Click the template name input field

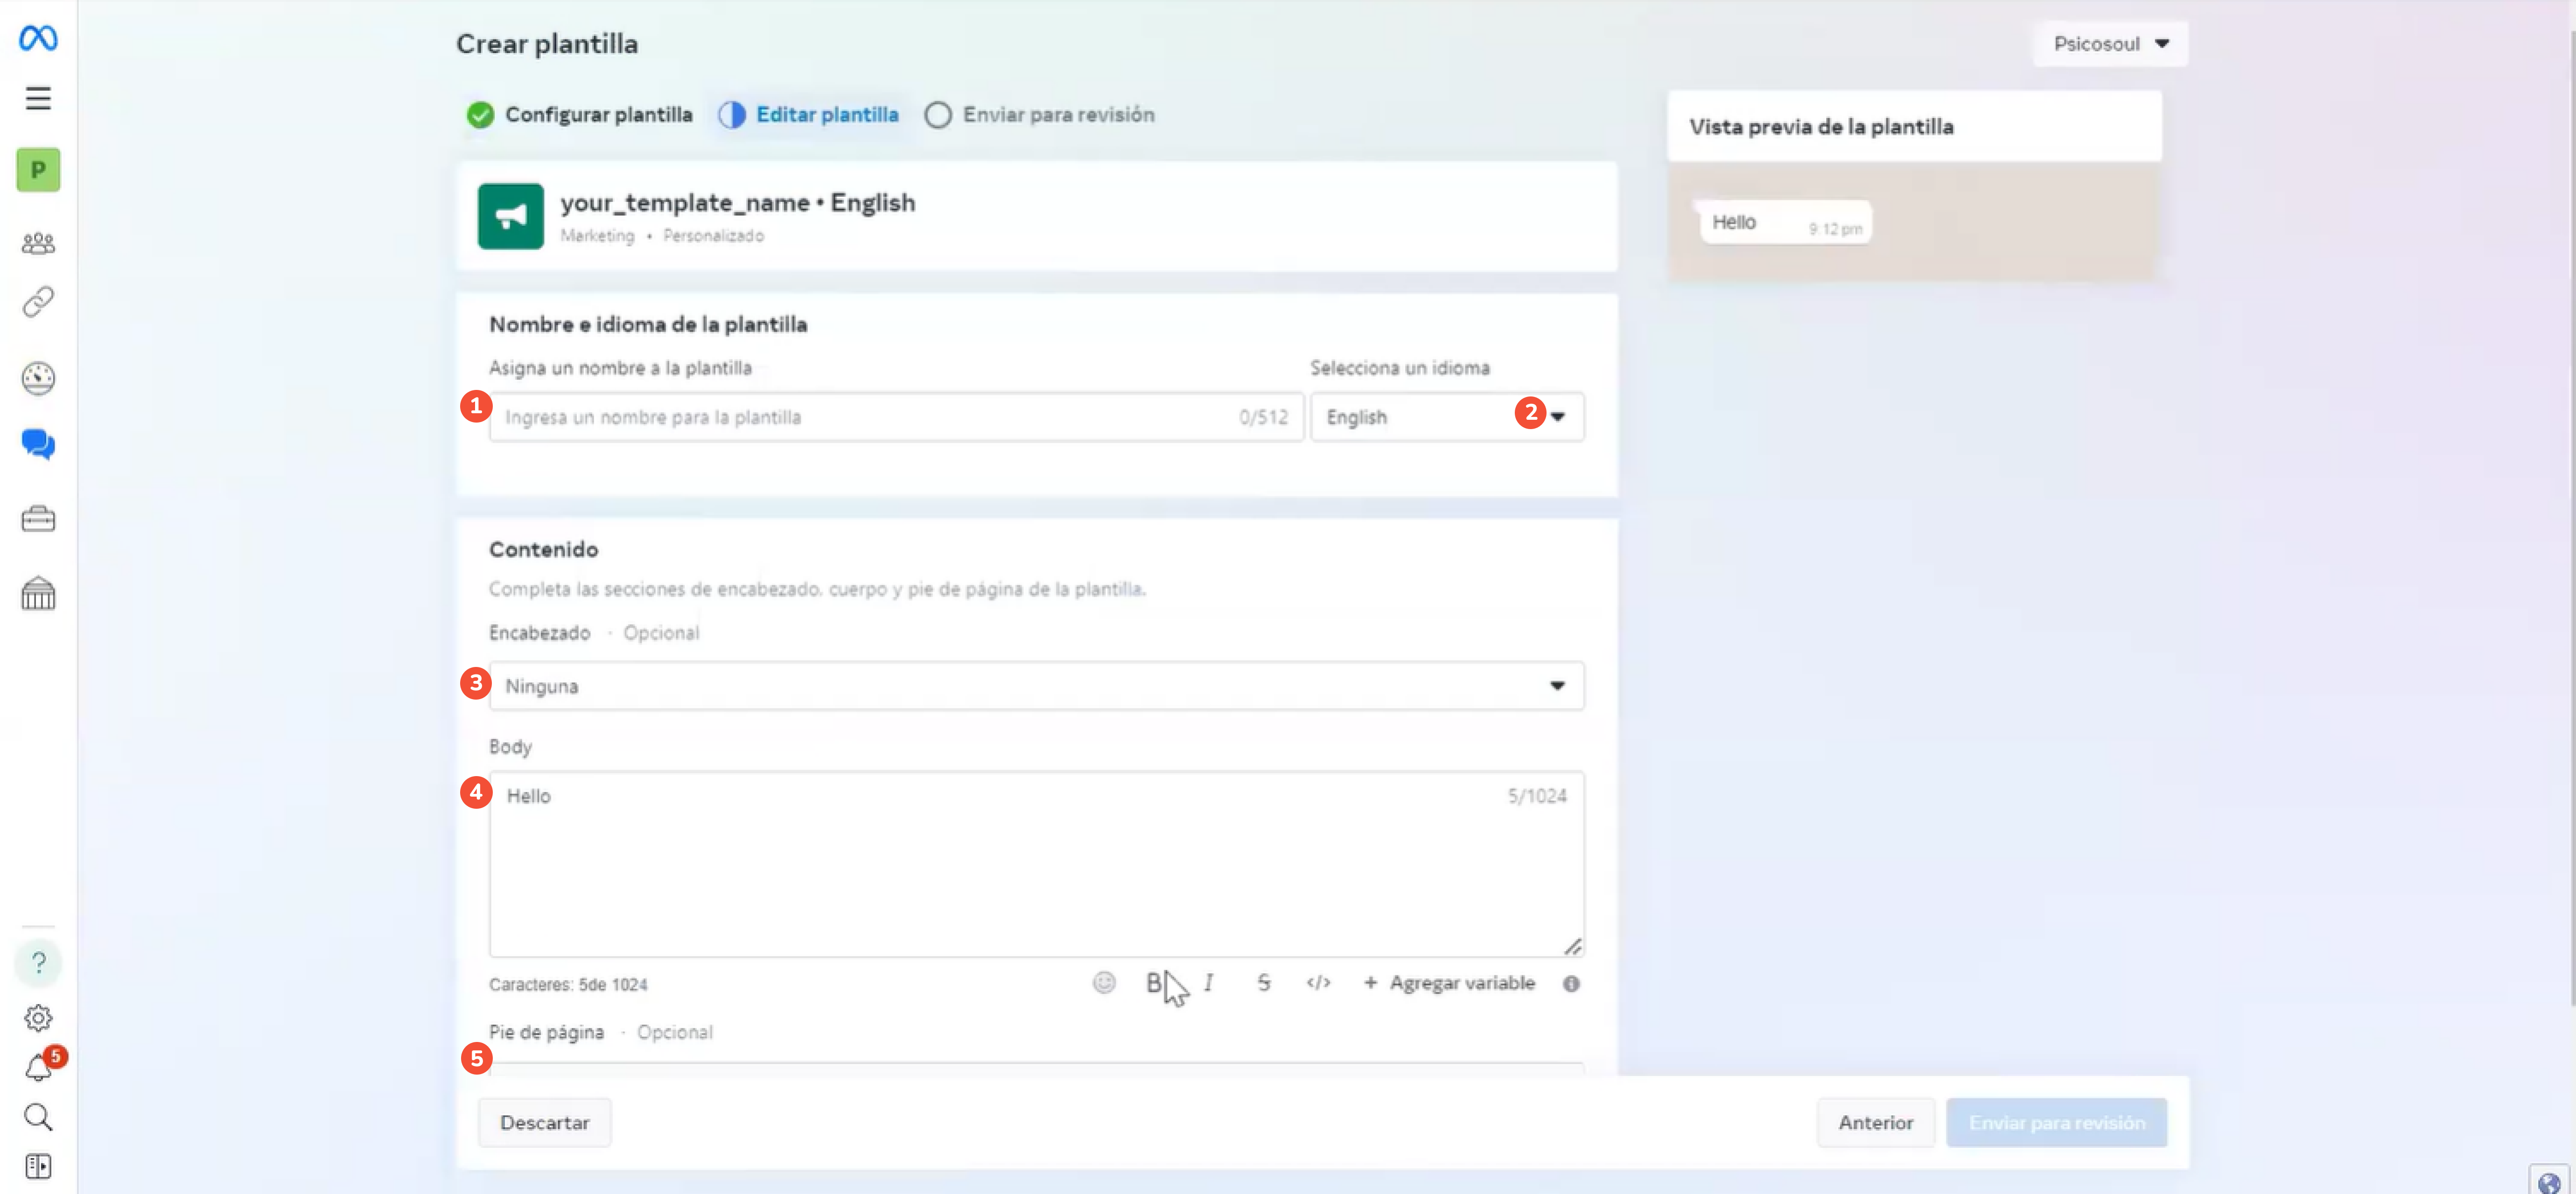[896, 417]
